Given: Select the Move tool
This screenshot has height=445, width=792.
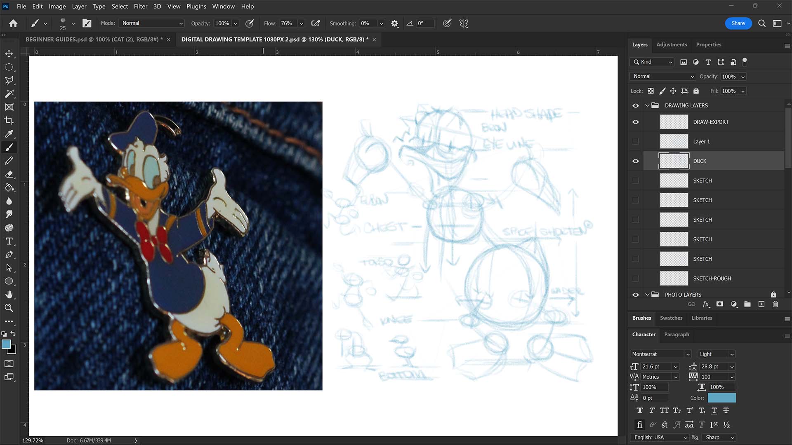Looking at the screenshot, I should tap(9, 54).
